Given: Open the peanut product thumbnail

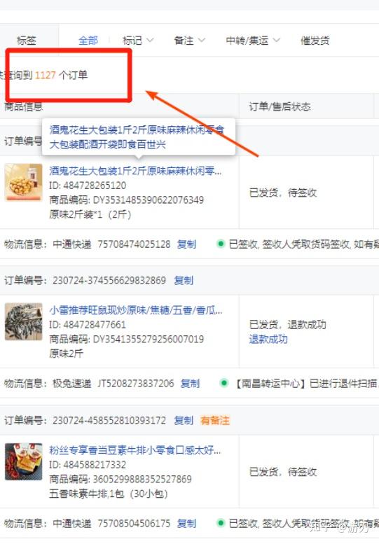Looking at the screenshot, I should 23,182.
